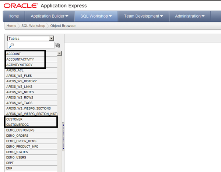Click the magnifying glass search icon
The image size is (221, 172).
click(11, 45)
